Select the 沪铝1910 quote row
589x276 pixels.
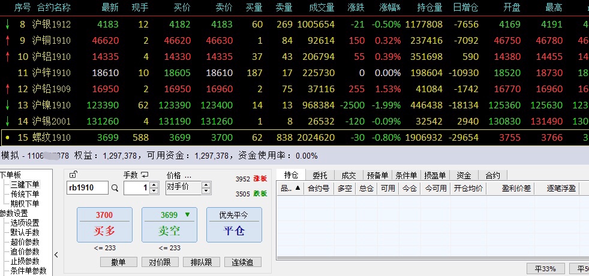click(294, 57)
